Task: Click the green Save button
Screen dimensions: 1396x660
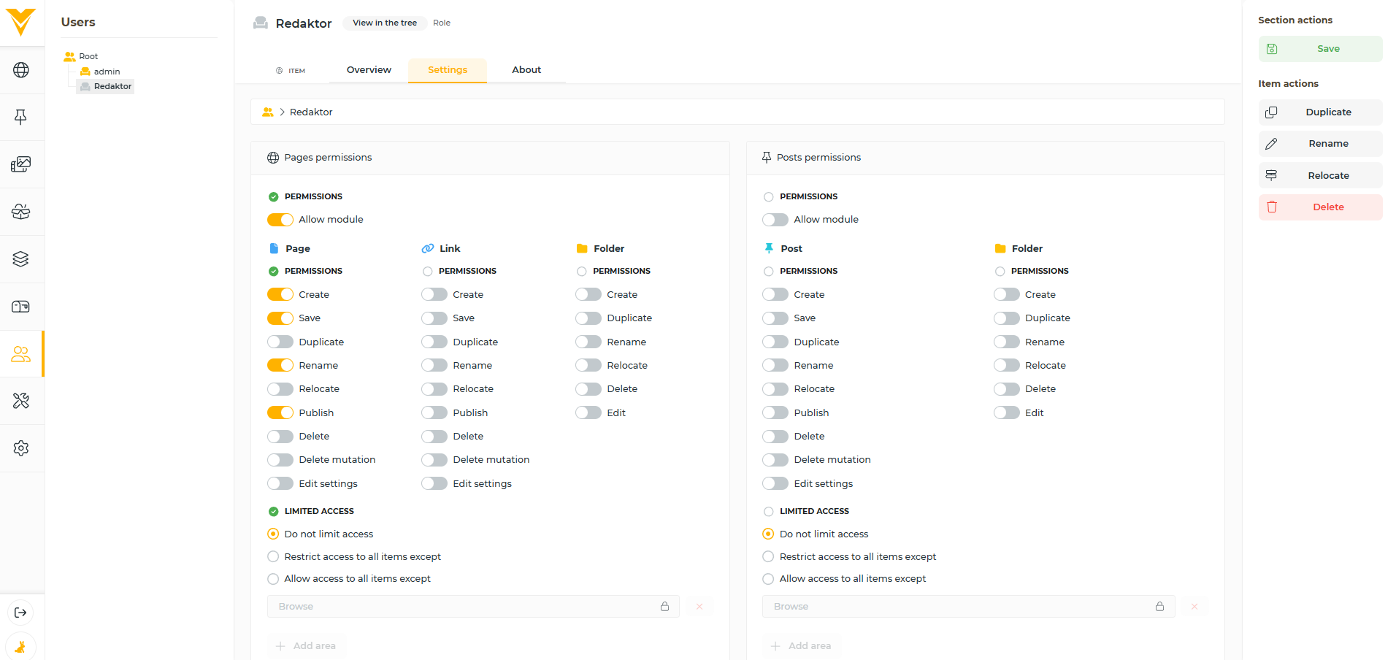Action: click(1320, 49)
